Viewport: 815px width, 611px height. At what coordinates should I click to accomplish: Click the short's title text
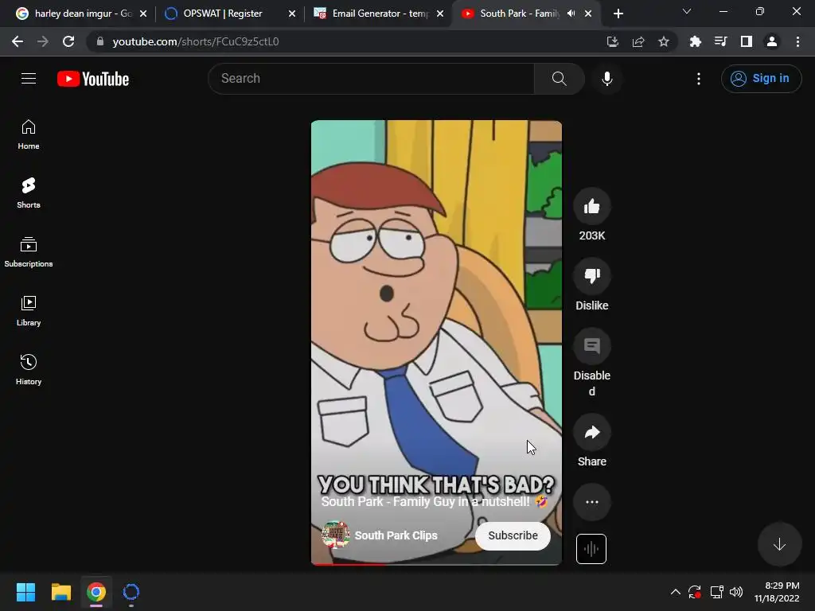click(434, 502)
